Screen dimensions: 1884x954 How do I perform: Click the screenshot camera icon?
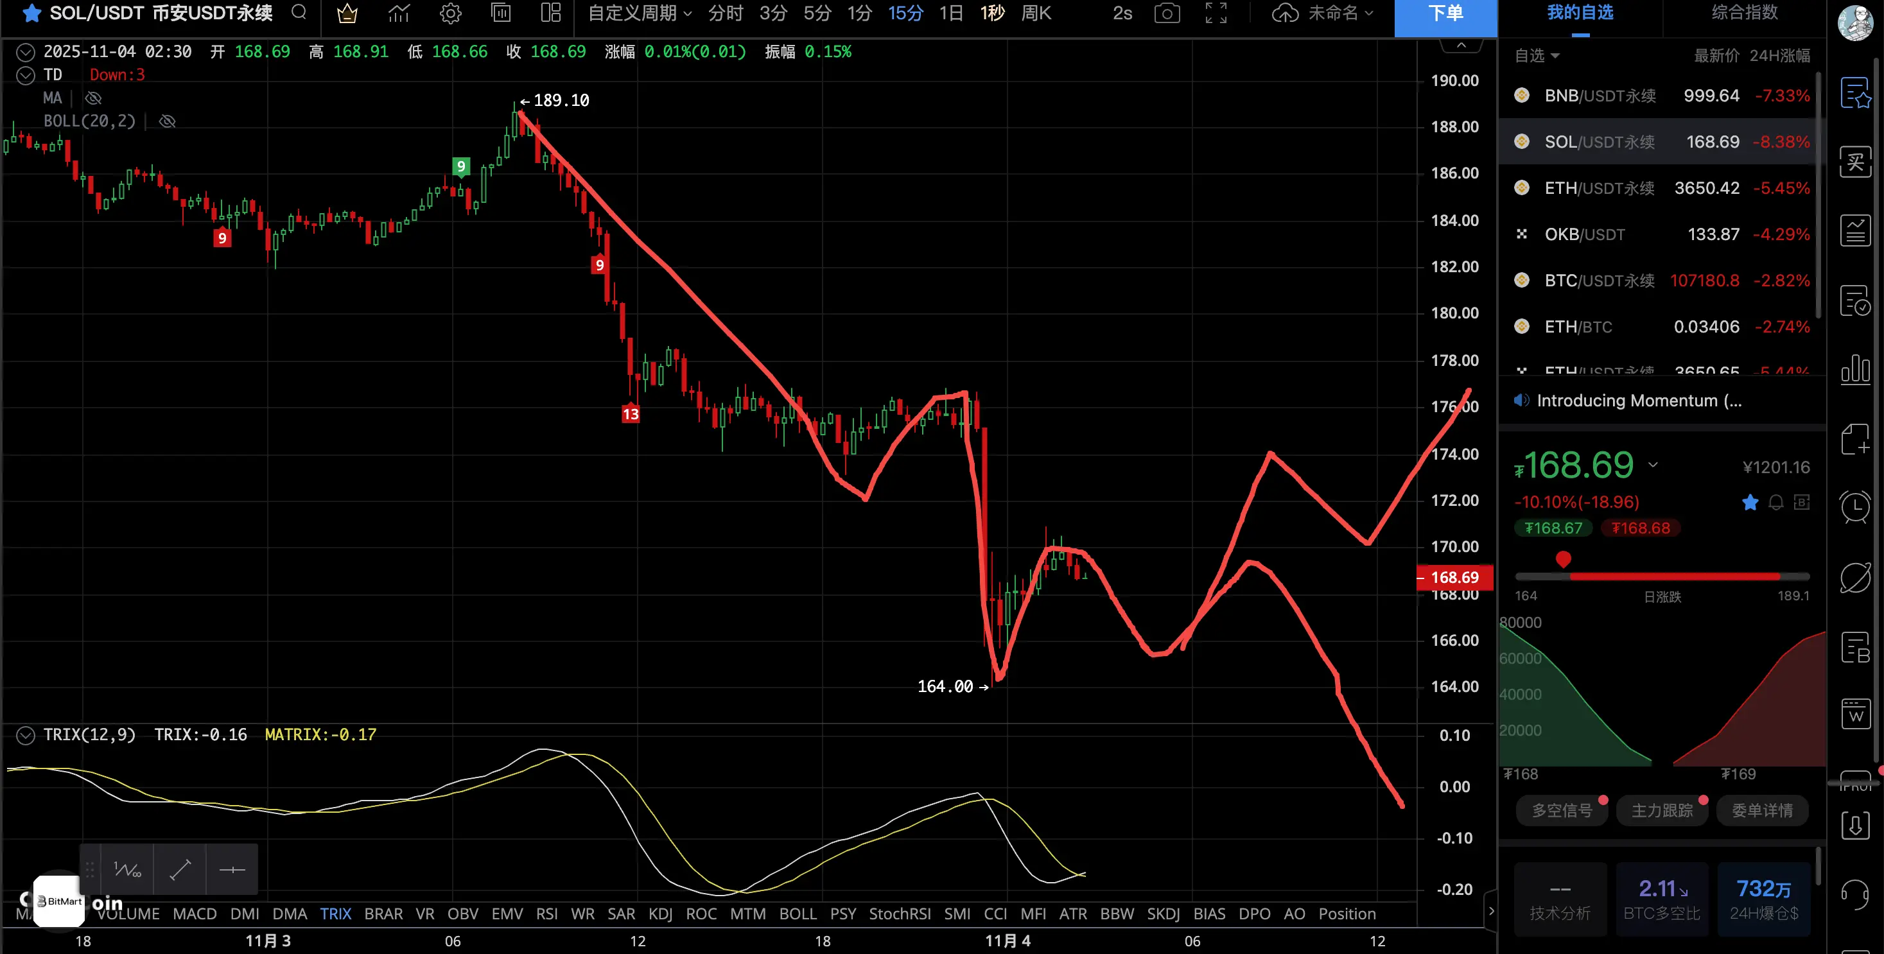pyautogui.click(x=1167, y=13)
